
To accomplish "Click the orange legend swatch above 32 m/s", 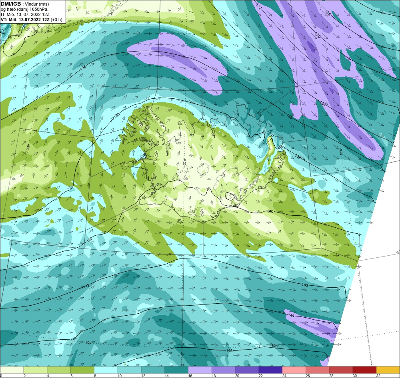I will [x=388, y=370].
